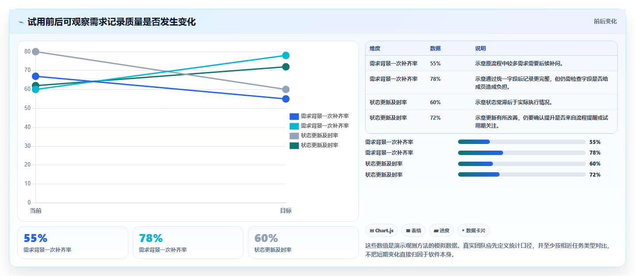Click the gray data point at 目标
Viewport: 635px width, 276px height.
click(x=286, y=90)
